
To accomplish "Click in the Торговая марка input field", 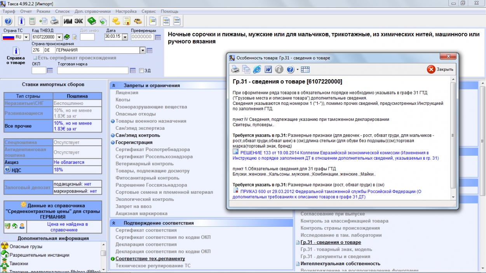I will [x=92, y=71].
